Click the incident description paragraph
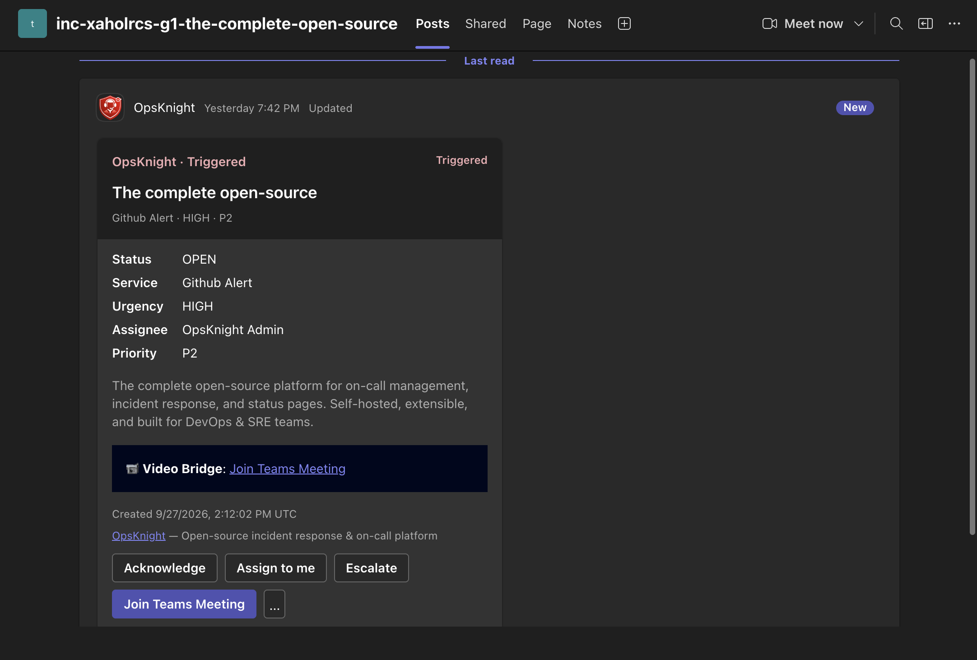 pyautogui.click(x=290, y=404)
